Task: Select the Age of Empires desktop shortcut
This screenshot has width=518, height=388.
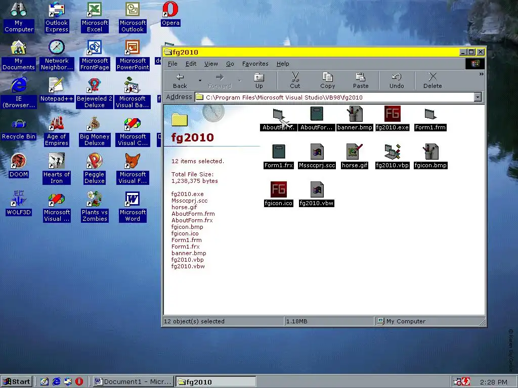Action: 57,123
